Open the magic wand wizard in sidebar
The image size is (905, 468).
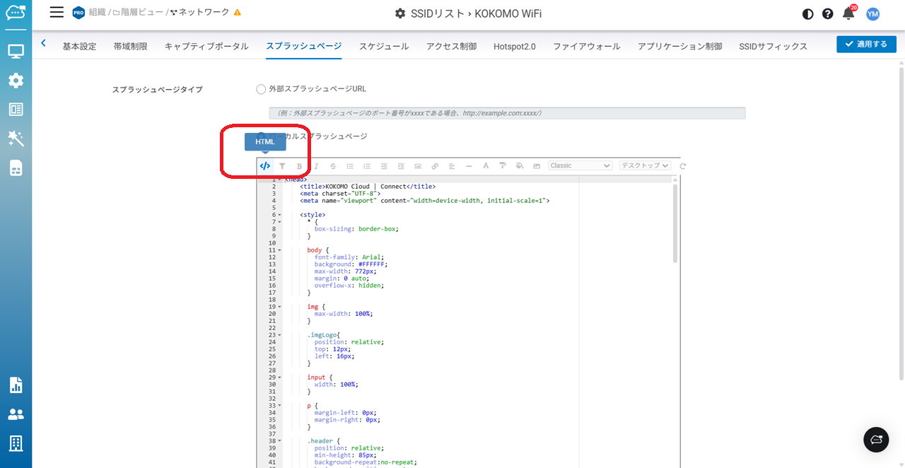16,139
